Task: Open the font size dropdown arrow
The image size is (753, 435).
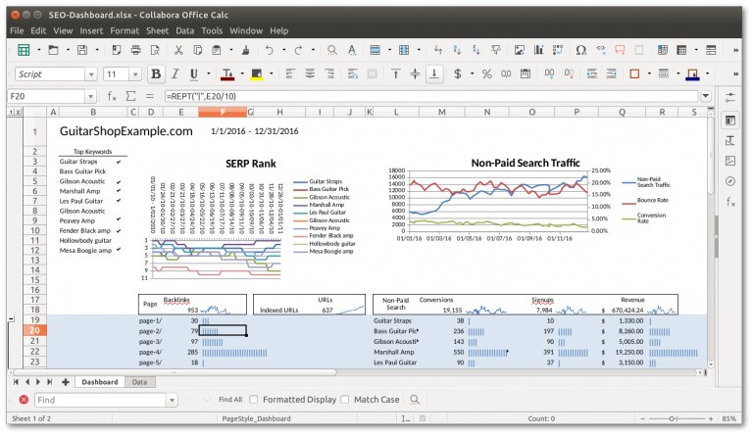Action: [x=135, y=74]
